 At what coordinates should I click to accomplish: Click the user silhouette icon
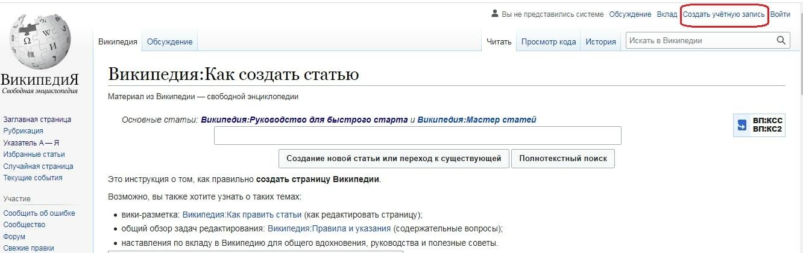[x=495, y=14]
